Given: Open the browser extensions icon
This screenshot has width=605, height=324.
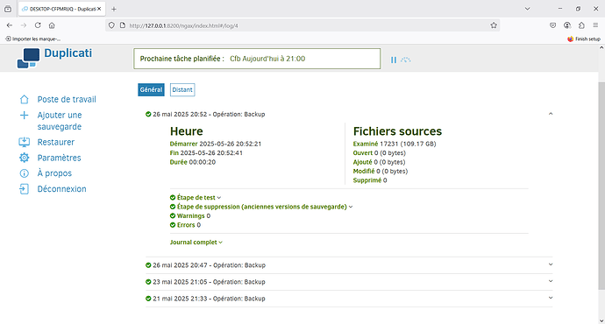Looking at the screenshot, I should (x=581, y=25).
